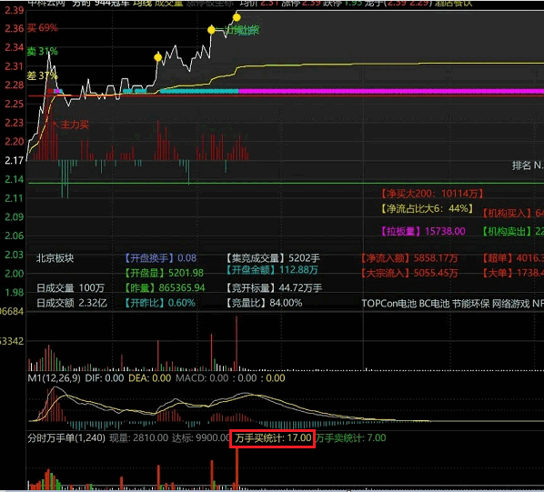Viewport: 544px width, 492px height.
Task: Click the 大宗流入 5055.45万 value
Action: point(409,273)
